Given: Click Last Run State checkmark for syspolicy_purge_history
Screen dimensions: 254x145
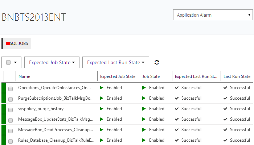Looking at the screenshot, I should (x=225, y=109).
